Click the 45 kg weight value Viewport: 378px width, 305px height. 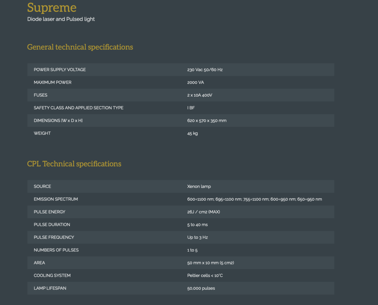click(x=192, y=133)
